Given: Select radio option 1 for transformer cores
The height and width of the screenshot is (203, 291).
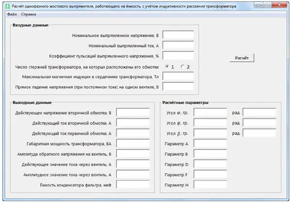Looking at the screenshot, I should tap(167, 66).
